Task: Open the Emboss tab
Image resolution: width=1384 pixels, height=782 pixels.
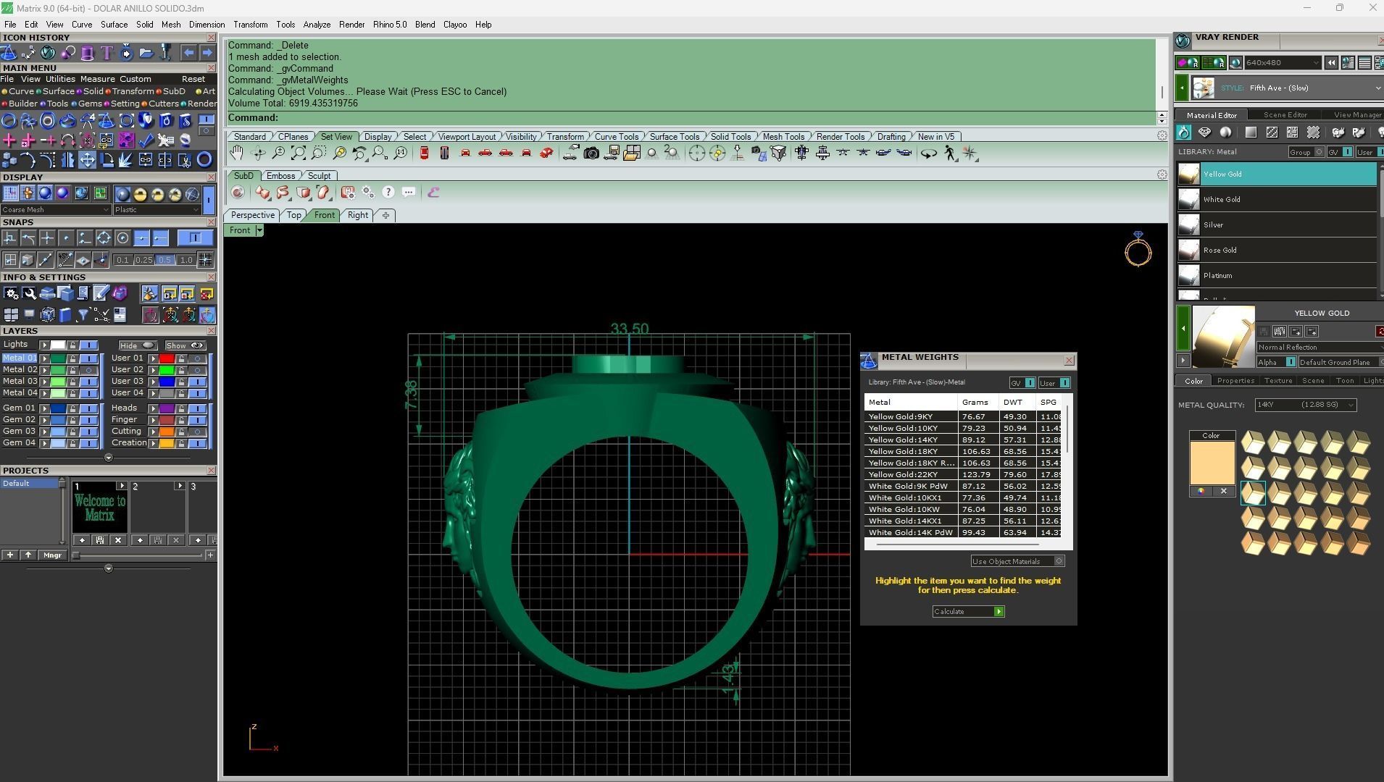Action: click(280, 175)
